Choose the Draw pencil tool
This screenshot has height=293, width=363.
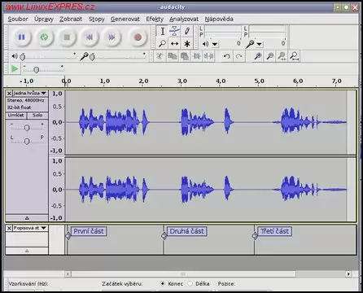click(187, 31)
